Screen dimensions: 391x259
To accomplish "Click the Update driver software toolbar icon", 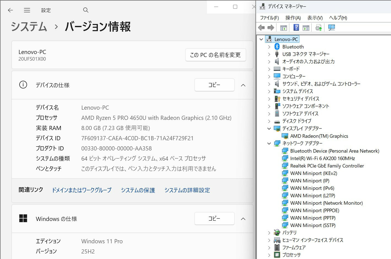I will click(319, 28).
